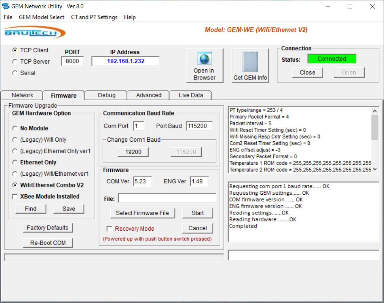384x303 pixels.
Task: Click the IP Address input field
Action: [125, 61]
